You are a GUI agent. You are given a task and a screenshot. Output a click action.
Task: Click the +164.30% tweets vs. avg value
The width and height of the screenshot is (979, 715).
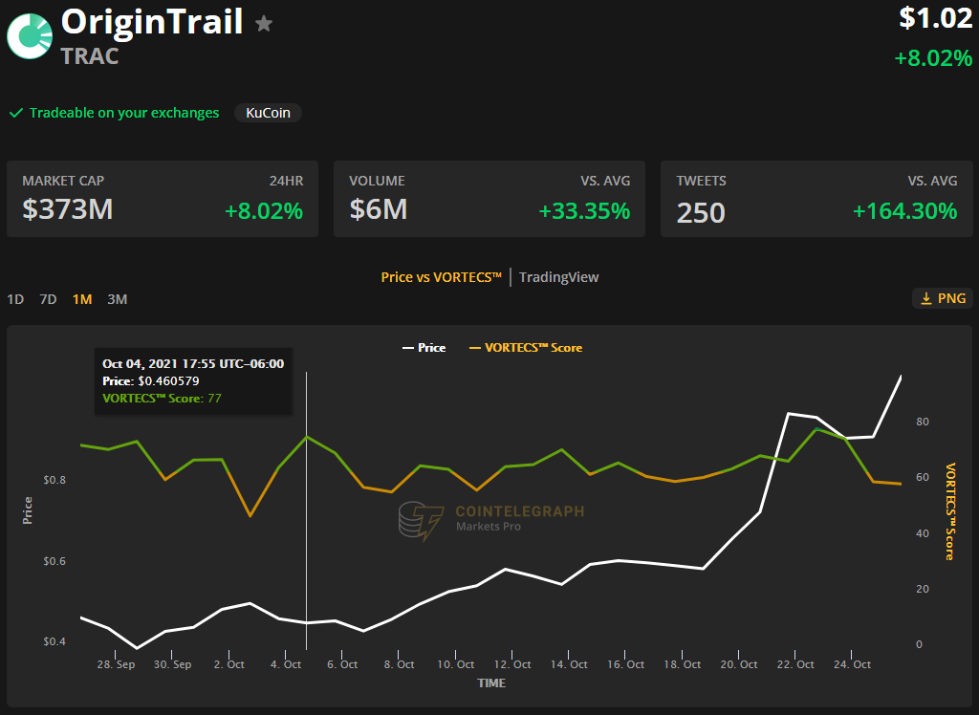click(904, 211)
